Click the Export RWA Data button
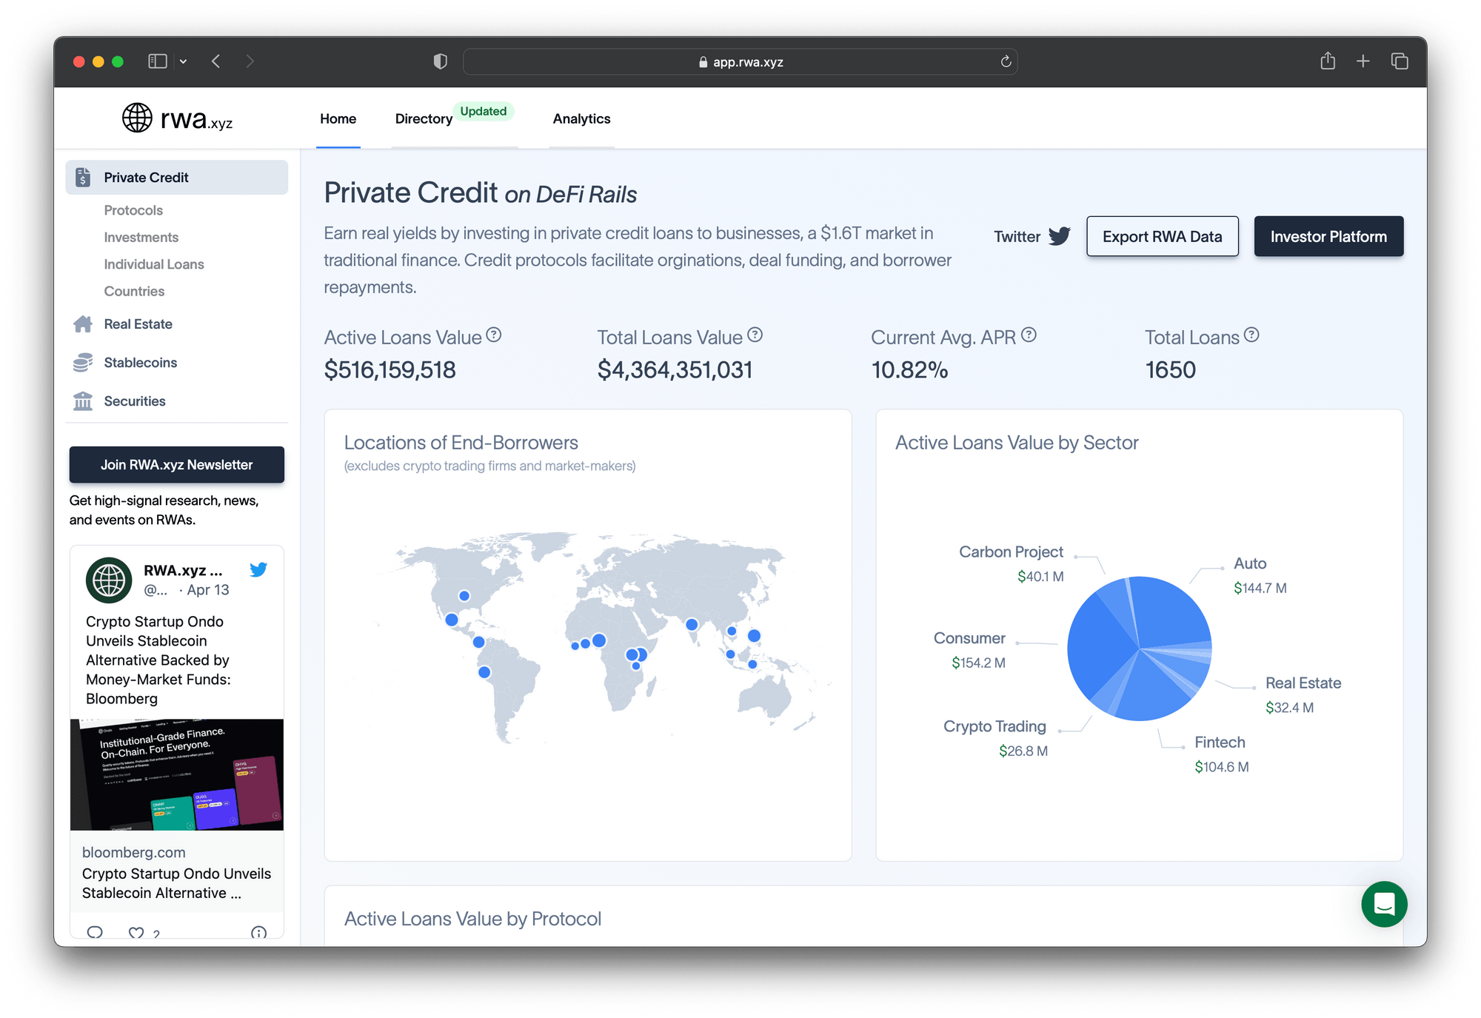1481x1018 pixels. (x=1162, y=236)
